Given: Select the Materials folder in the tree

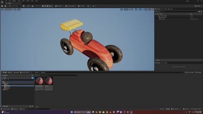Looking at the screenshot, I should pos(17,86).
